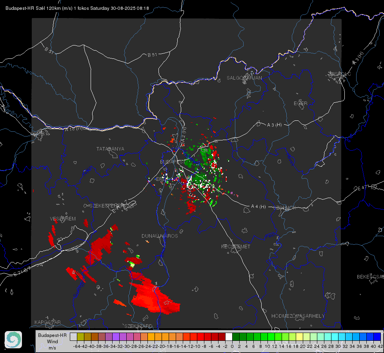Viewport: 384px width, 353px height.
Task: Choose the yellow swatch between 18 and 20
Action: (299, 337)
